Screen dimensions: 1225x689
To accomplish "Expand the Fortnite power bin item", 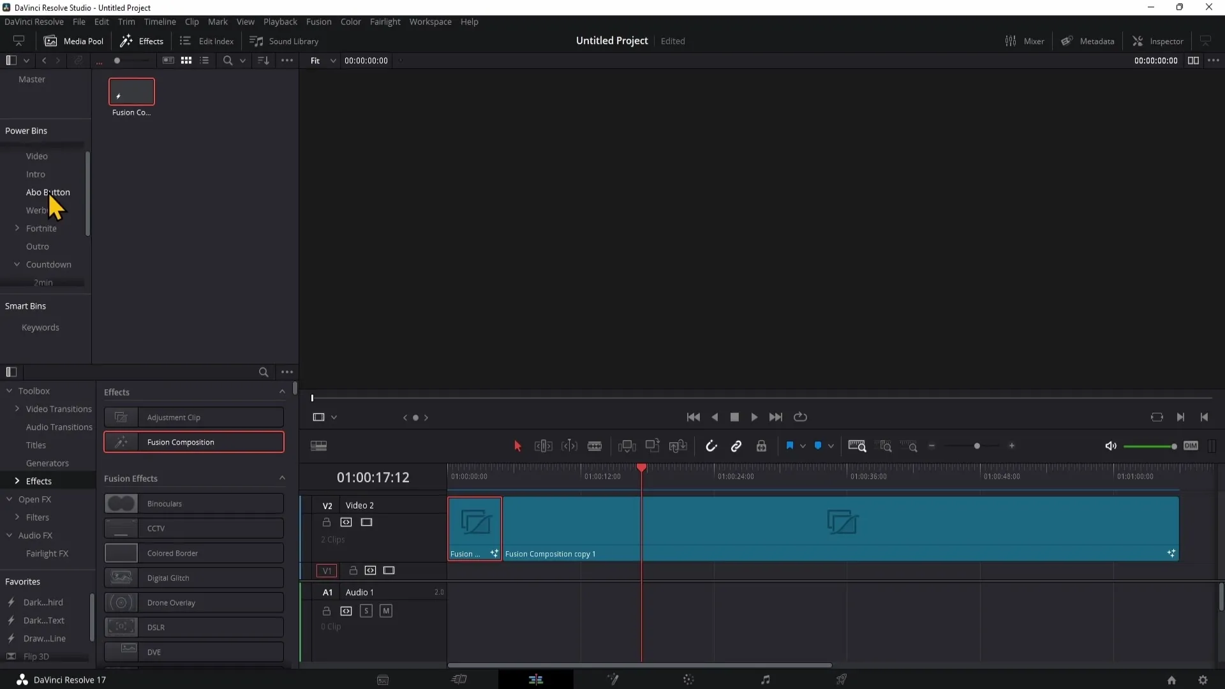I will coord(17,228).
